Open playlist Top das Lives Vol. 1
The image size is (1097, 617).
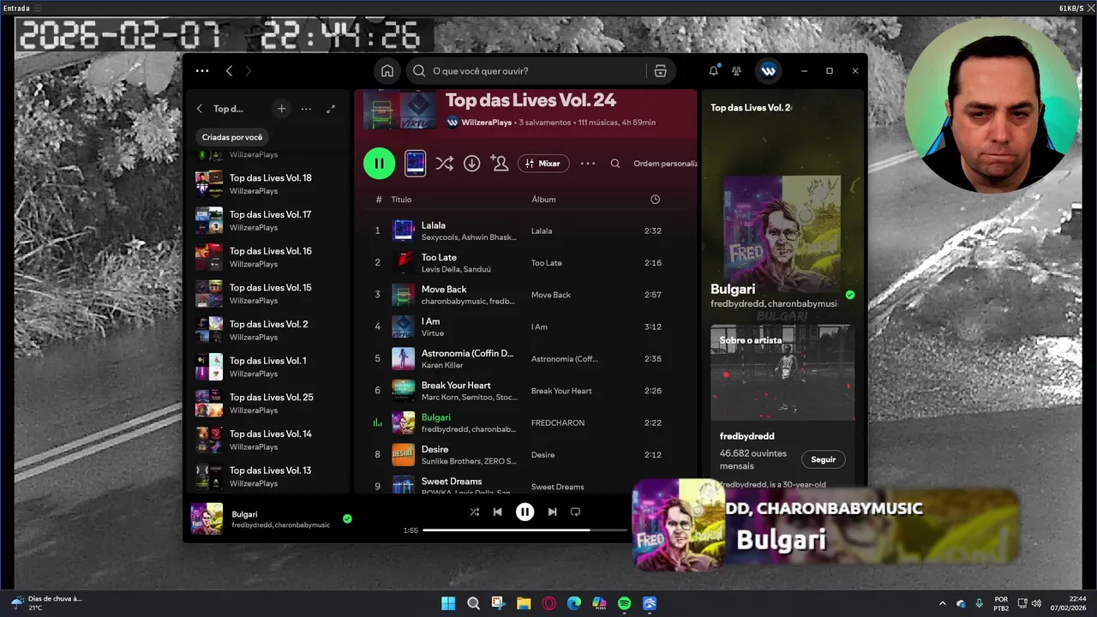click(x=268, y=367)
